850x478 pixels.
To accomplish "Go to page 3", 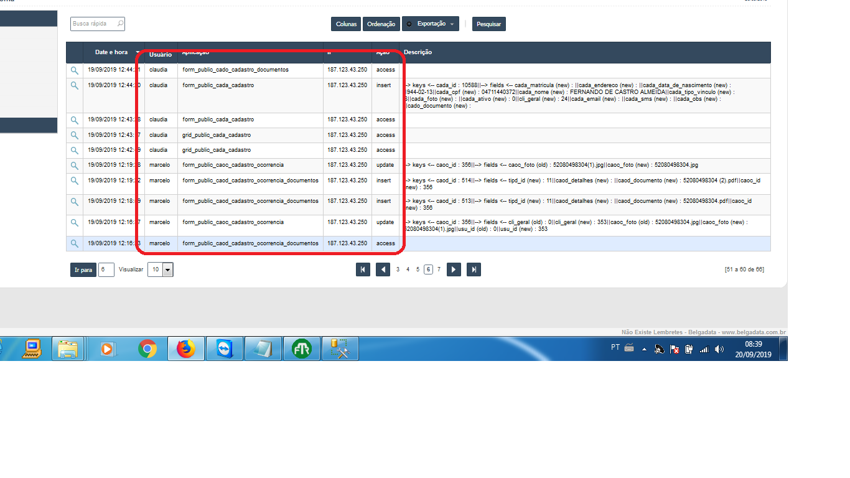I will (398, 269).
